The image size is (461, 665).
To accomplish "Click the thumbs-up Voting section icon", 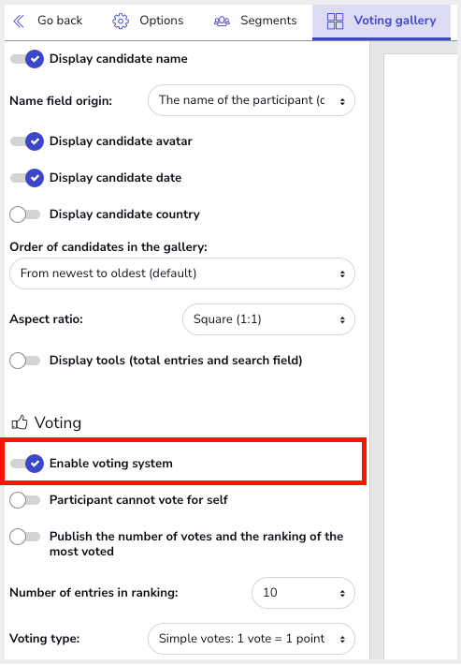I will pyautogui.click(x=20, y=422).
